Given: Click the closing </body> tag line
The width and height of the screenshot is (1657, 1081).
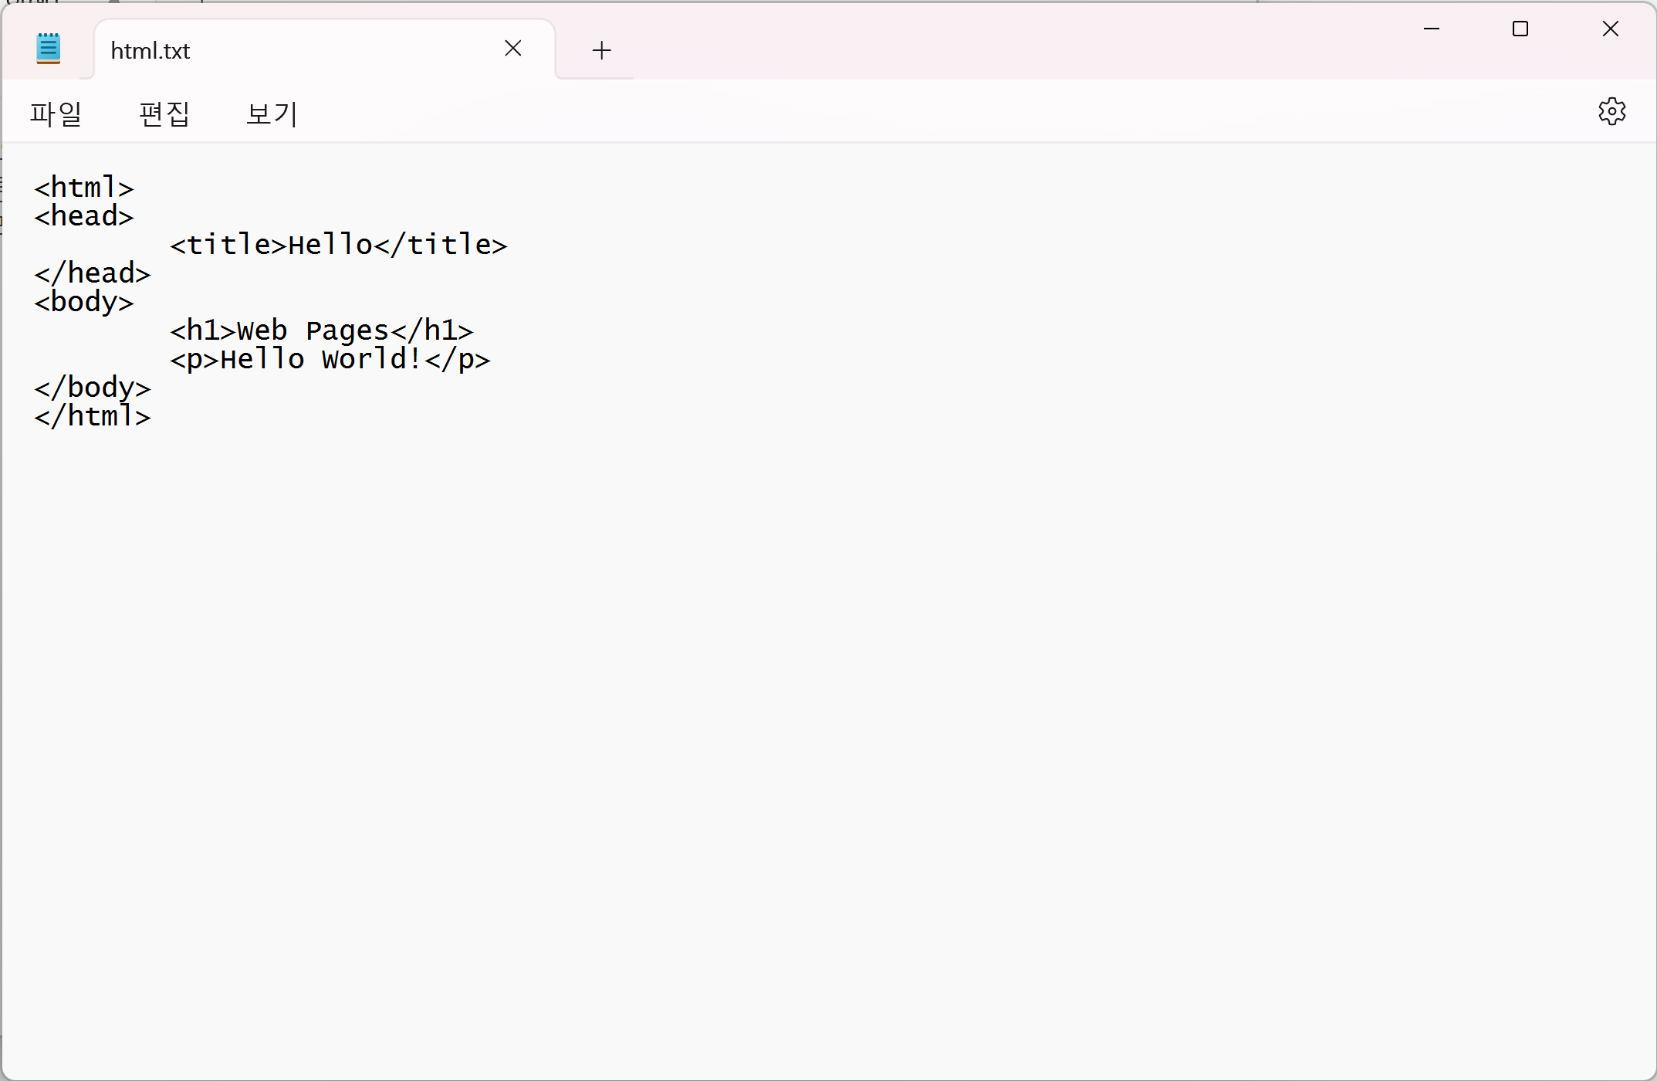Looking at the screenshot, I should 93,388.
